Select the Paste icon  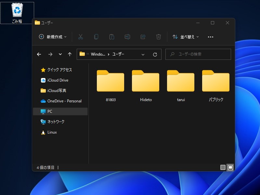tap(112, 37)
